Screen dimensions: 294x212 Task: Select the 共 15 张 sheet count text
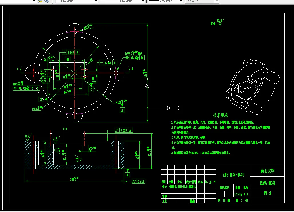click(x=224, y=200)
